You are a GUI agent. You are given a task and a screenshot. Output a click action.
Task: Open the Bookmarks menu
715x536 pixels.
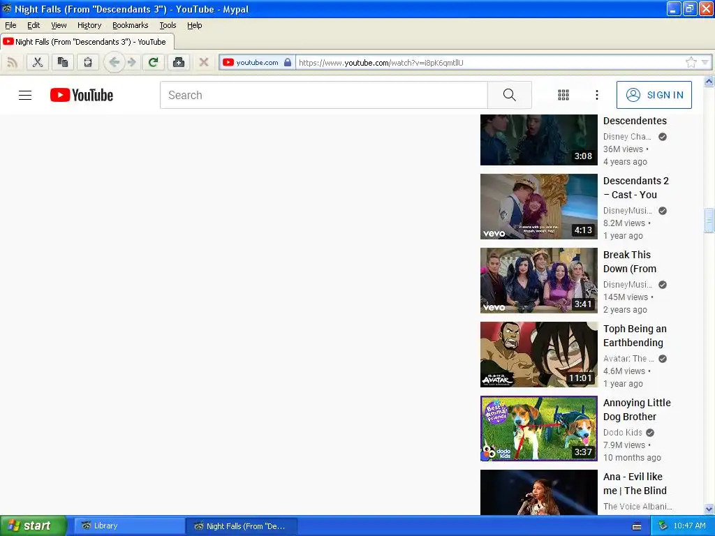(131, 25)
